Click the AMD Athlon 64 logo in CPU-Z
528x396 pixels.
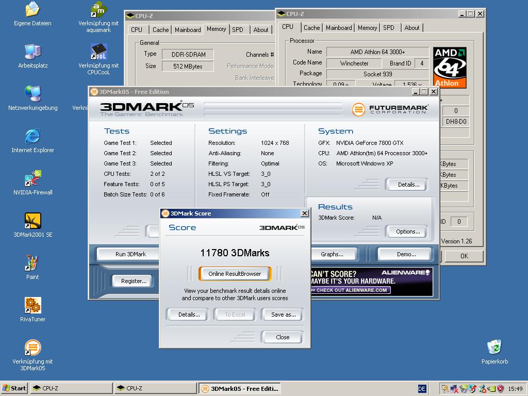coord(450,68)
